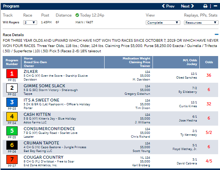Go to previous race with Prev arrow

[168, 6]
